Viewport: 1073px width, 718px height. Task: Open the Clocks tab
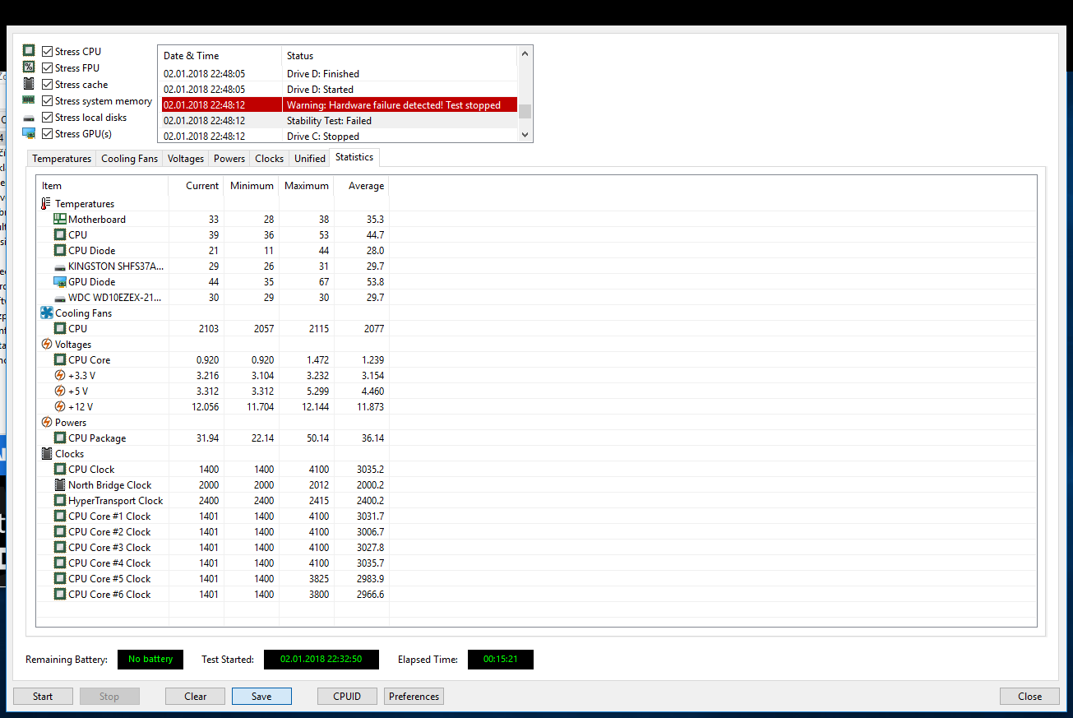[x=269, y=159]
